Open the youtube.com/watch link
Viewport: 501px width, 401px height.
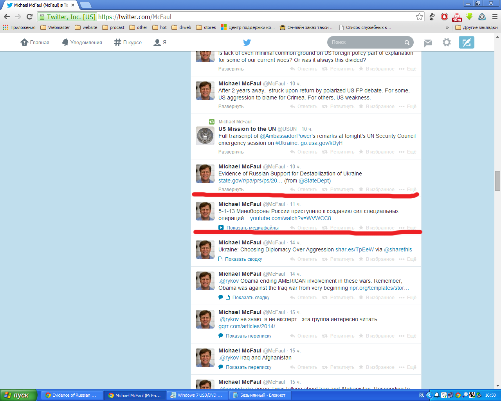293,218
